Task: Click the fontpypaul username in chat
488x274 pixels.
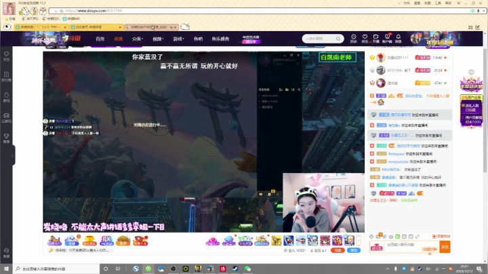Action: point(396,154)
